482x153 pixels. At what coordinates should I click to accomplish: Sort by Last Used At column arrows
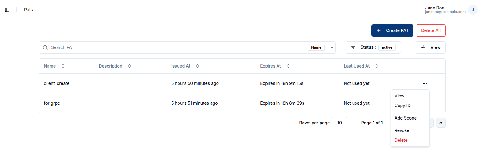[377, 66]
